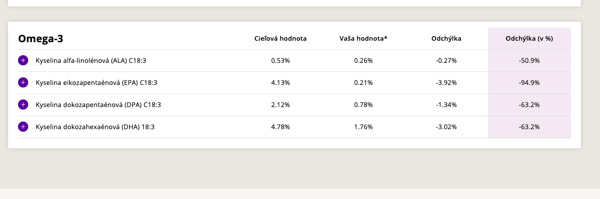Screen dimensions: 600x199
Task: Select the 0.53% target value for ALA
Action: pos(280,60)
